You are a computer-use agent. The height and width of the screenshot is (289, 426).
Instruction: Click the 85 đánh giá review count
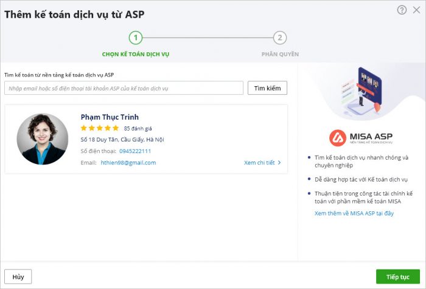(138, 129)
